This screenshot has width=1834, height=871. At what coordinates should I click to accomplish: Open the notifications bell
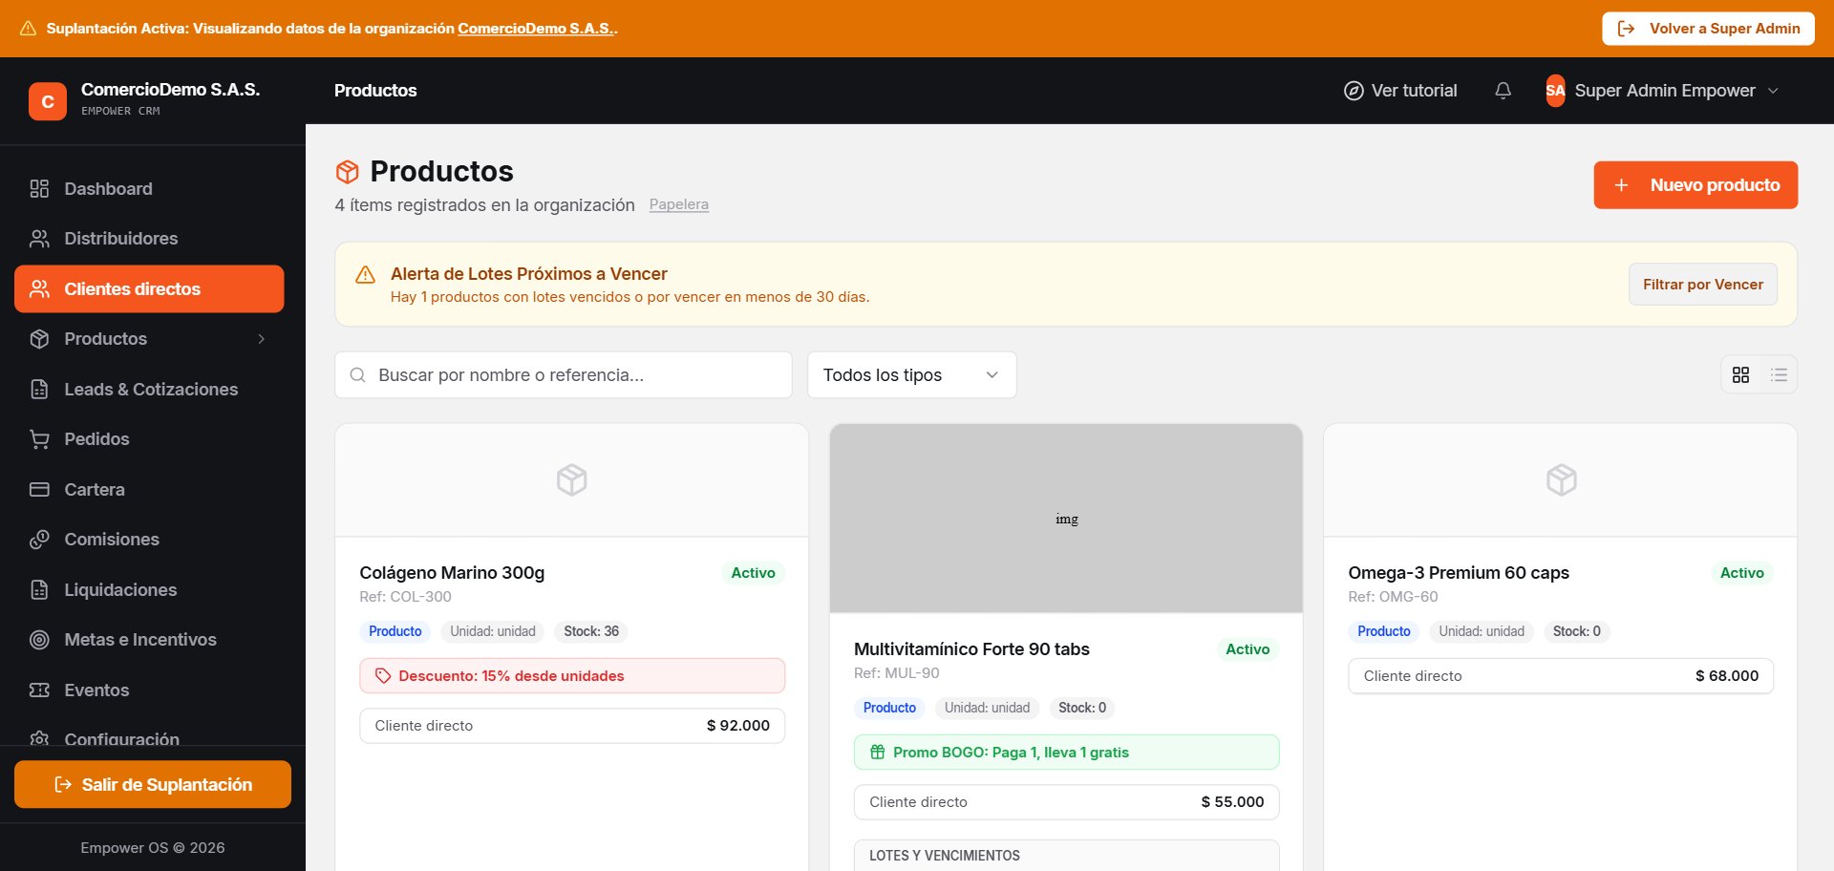(x=1503, y=91)
